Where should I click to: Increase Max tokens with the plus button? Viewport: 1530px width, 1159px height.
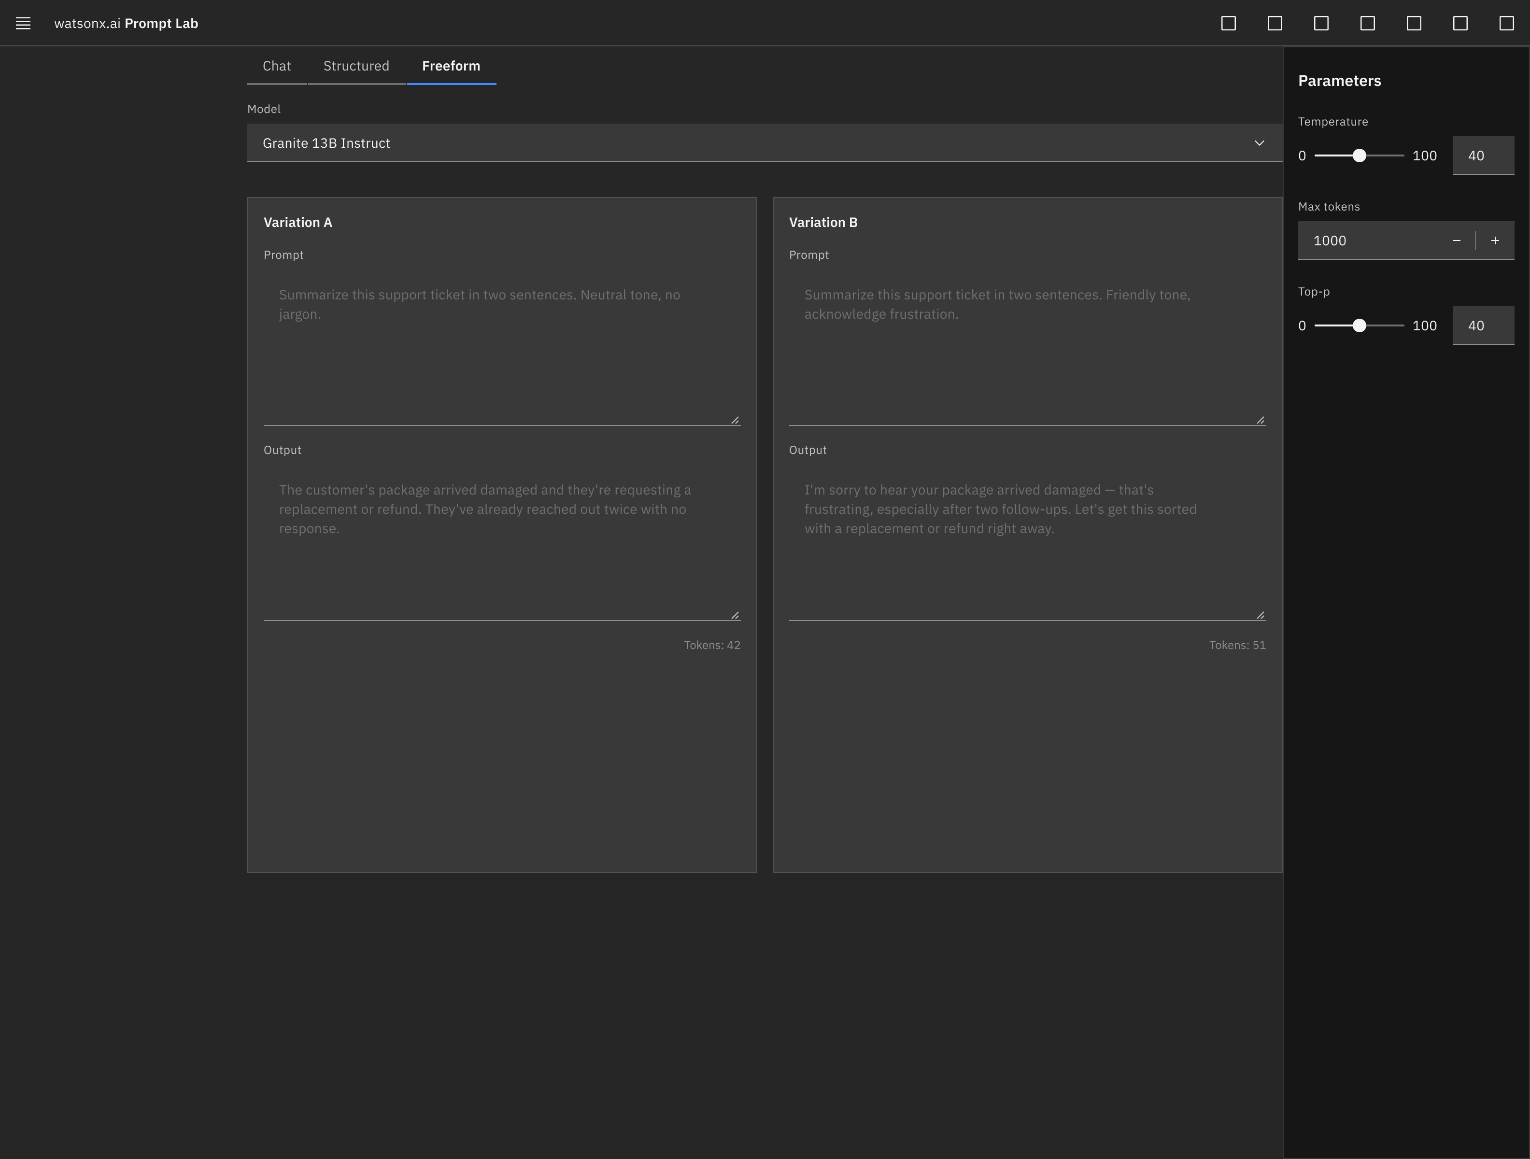(x=1495, y=240)
